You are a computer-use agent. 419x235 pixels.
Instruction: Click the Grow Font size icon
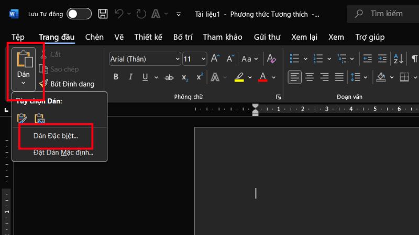(215, 58)
